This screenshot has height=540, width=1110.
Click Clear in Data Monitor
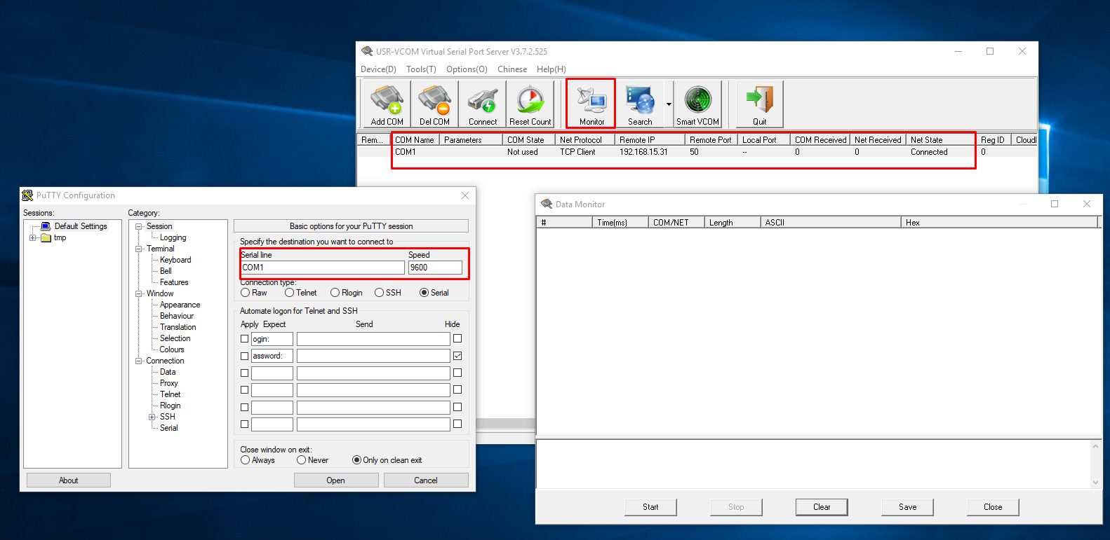click(822, 507)
